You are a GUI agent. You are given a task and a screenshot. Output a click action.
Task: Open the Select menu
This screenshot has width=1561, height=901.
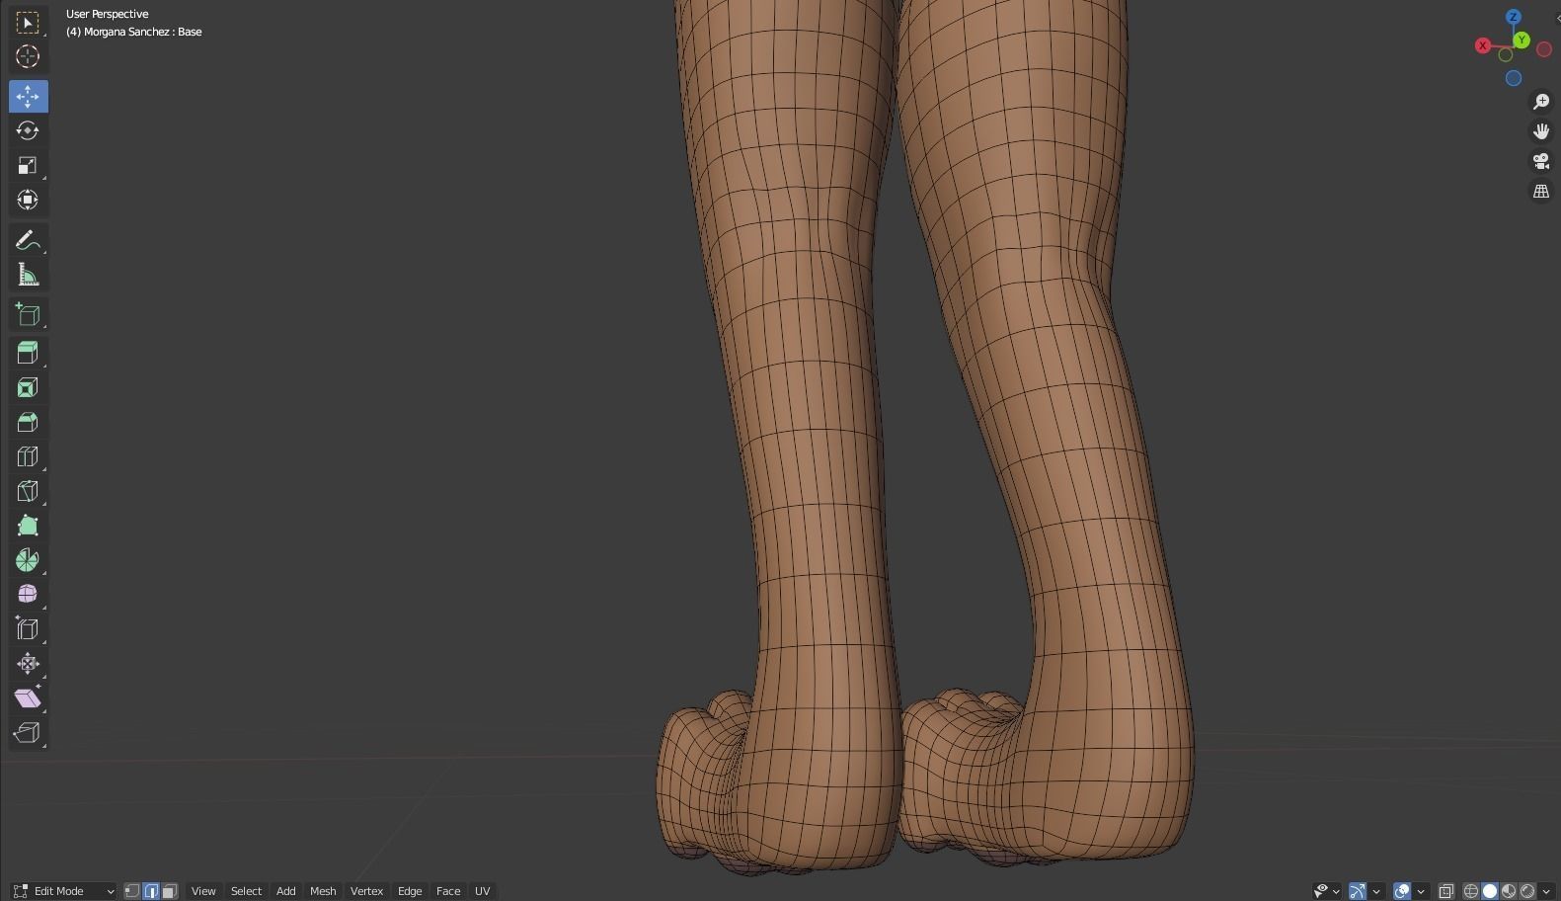click(246, 891)
